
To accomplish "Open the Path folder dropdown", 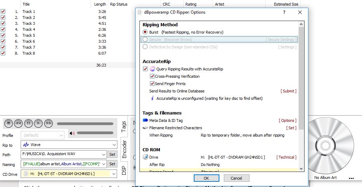I will [x=103, y=154].
